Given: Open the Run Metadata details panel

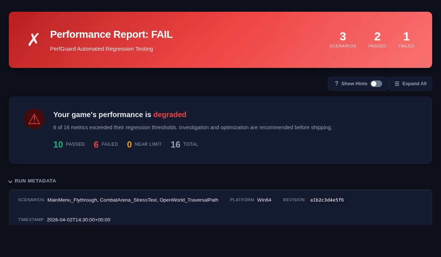Looking at the screenshot, I should click(x=35, y=181).
